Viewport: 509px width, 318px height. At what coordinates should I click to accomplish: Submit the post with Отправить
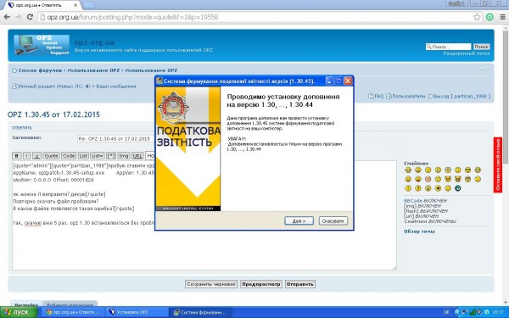[300, 284]
